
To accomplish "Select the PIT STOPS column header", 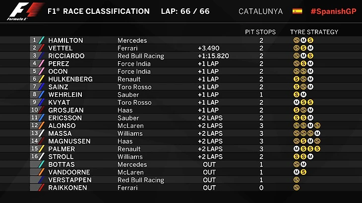I will [x=260, y=32].
